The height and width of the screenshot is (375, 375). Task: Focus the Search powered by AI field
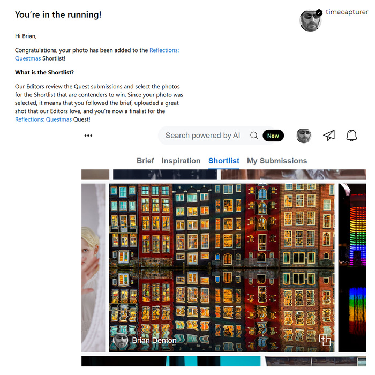coord(203,136)
